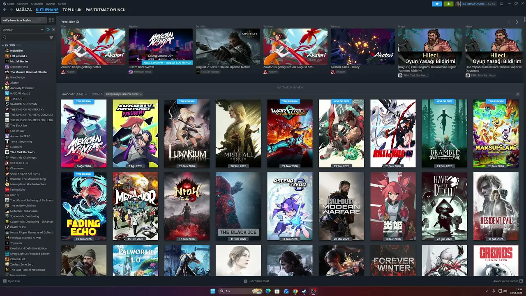Click the Akatori icon under first news item
The height and width of the screenshot is (296, 526).
pos(63,72)
